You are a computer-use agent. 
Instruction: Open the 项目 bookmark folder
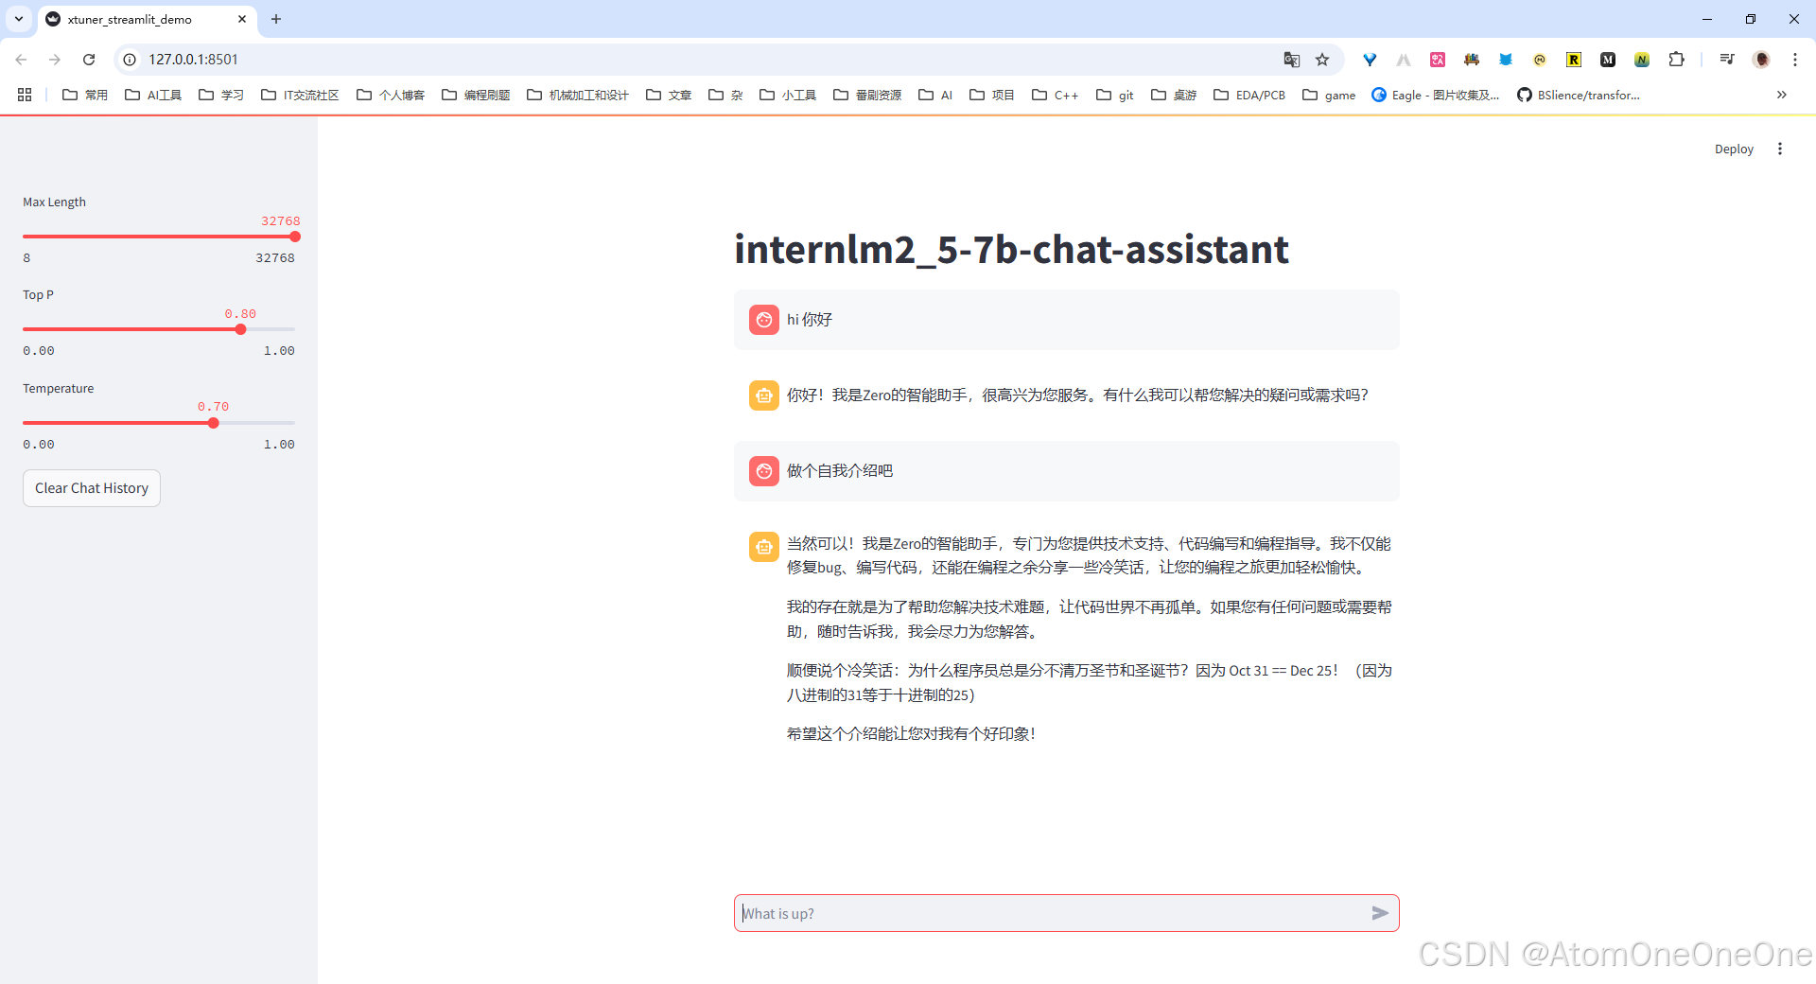(992, 95)
